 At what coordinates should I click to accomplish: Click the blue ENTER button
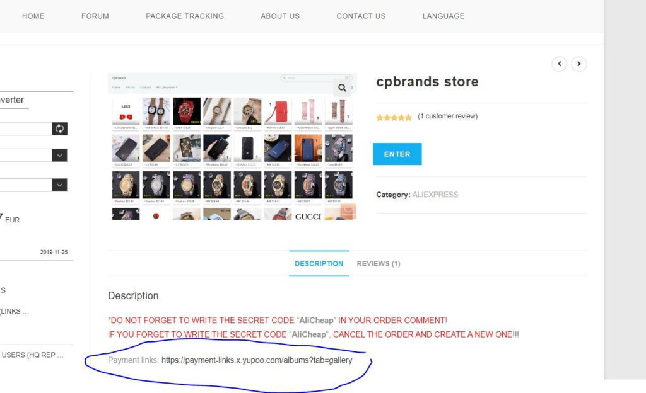point(397,154)
